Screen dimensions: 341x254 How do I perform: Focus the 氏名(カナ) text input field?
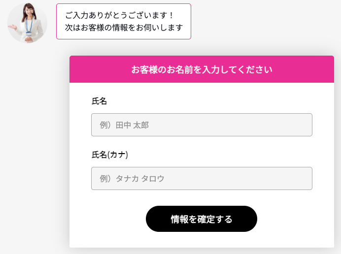[x=202, y=179]
